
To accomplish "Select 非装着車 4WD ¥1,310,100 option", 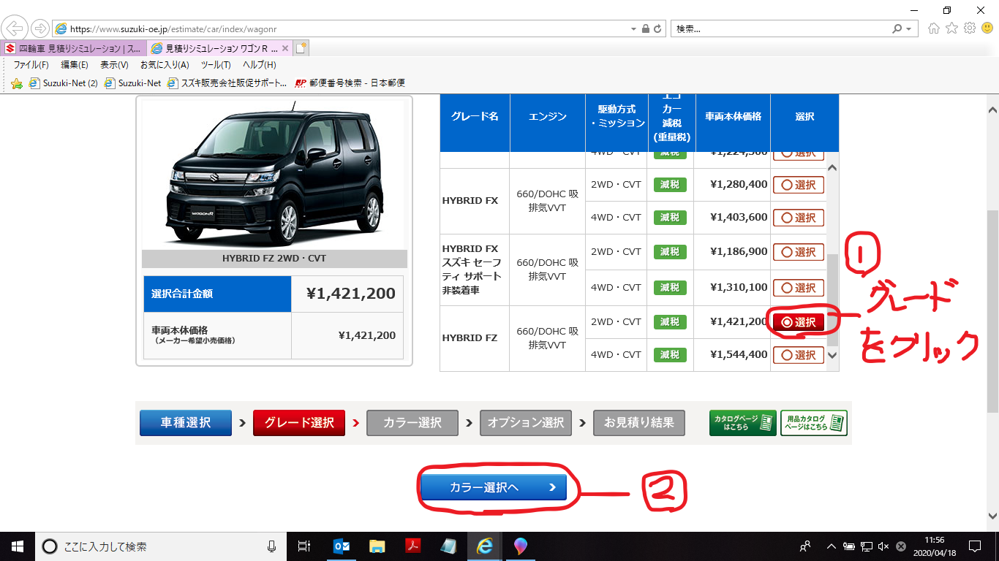I will click(798, 288).
